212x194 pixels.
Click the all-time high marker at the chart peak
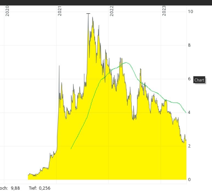[x=88, y=13]
